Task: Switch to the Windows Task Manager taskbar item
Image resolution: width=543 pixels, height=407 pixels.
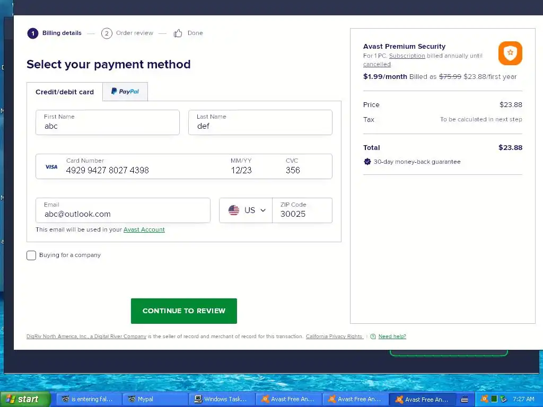Action: 222,399
